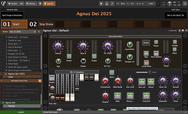Viewport: 188px width, 114px height.
Task: Click the round icon beside Wiring
Action: coord(40,4)
